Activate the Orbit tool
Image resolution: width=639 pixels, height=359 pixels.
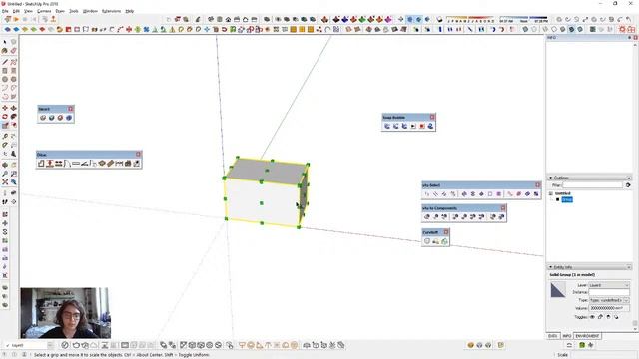click(5, 165)
